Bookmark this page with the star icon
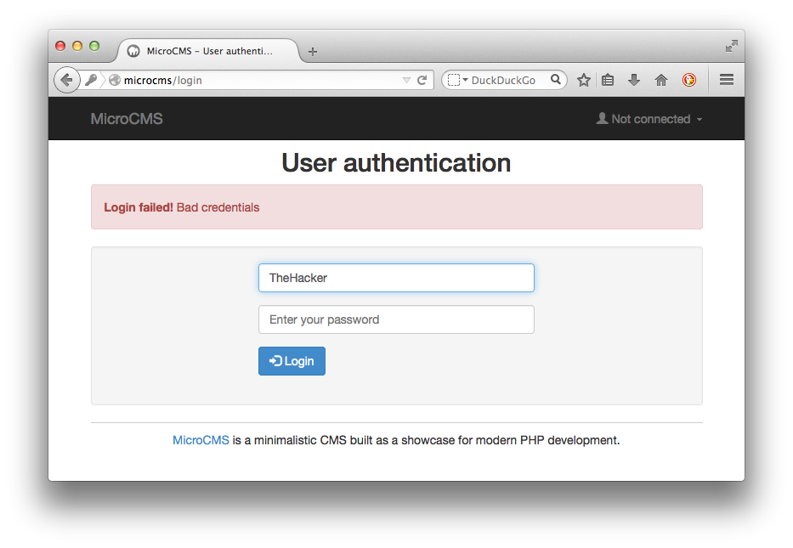Viewport: 793px width, 548px height. [x=584, y=80]
